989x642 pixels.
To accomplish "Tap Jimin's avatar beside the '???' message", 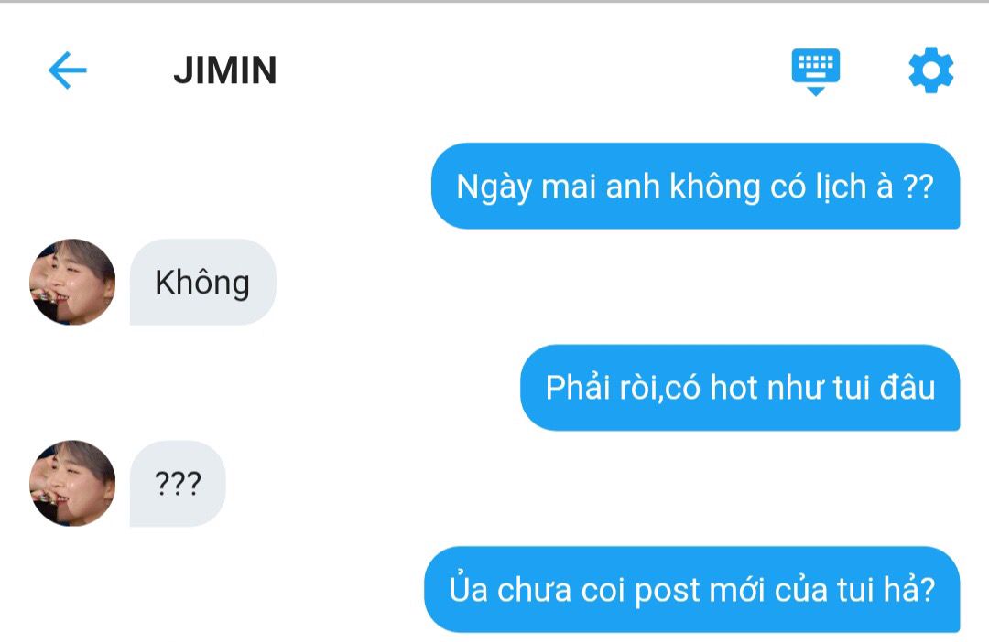I will [x=72, y=483].
